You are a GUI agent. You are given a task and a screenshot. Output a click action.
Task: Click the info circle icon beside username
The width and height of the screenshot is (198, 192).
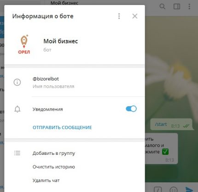point(17,82)
